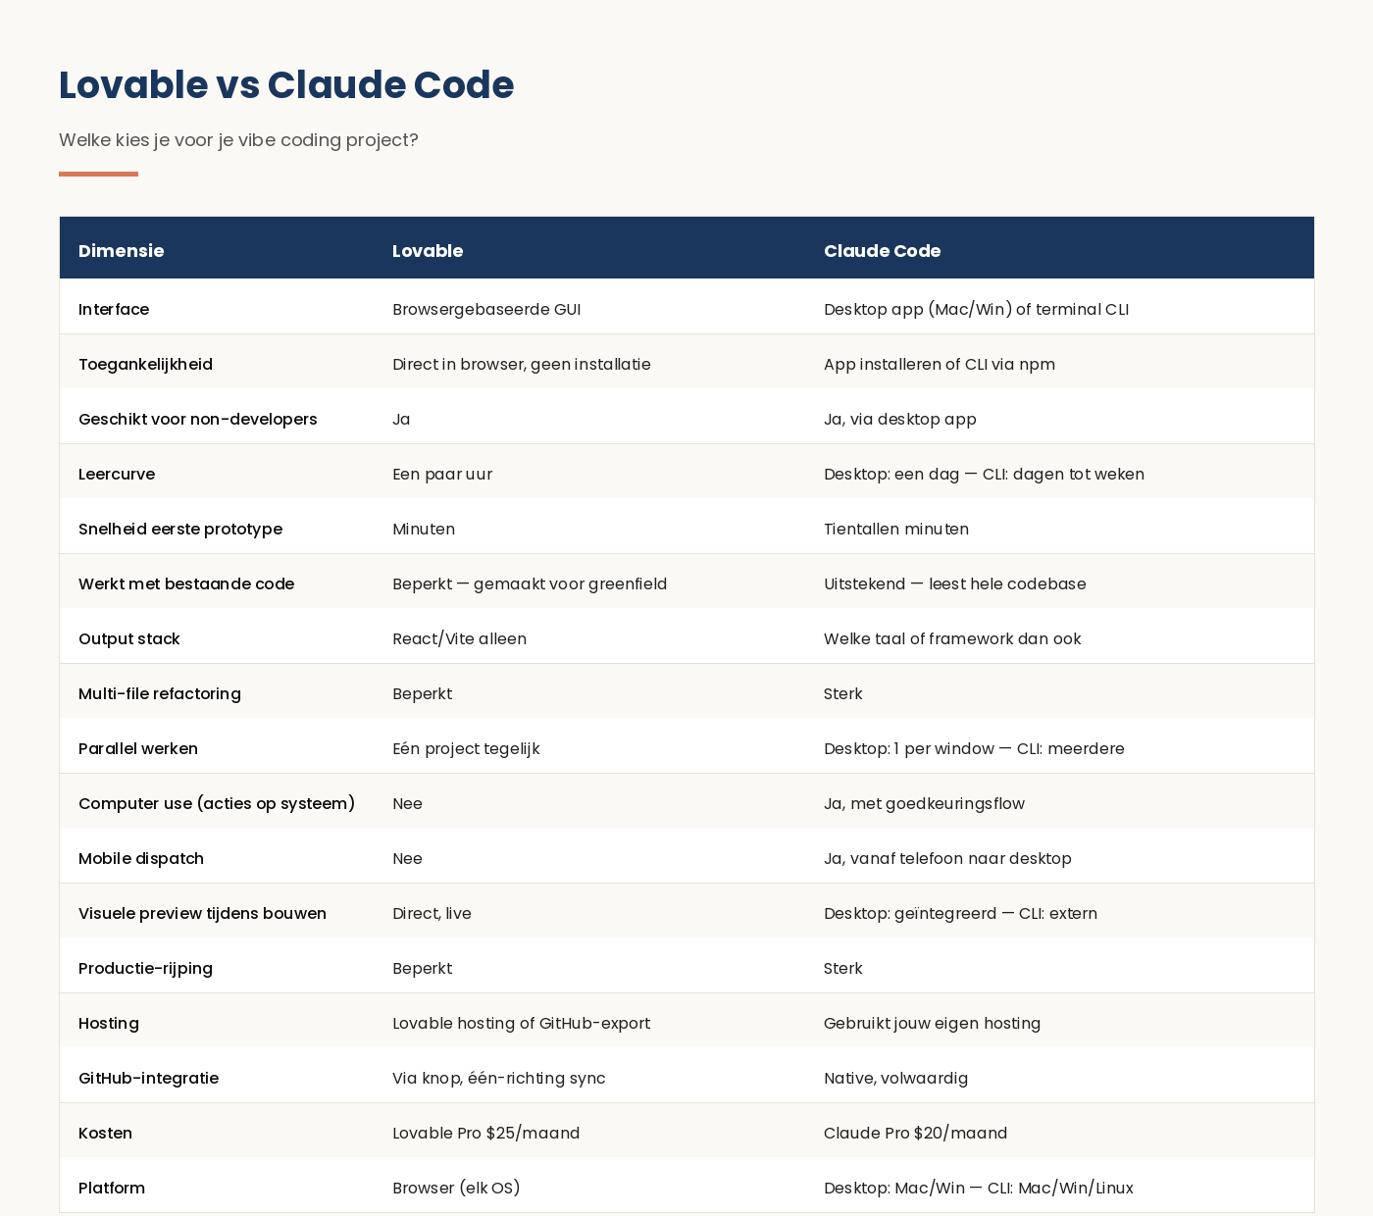Select the 'Kosten' row label
Viewport: 1373px width, 1216px height.
[105, 1134]
